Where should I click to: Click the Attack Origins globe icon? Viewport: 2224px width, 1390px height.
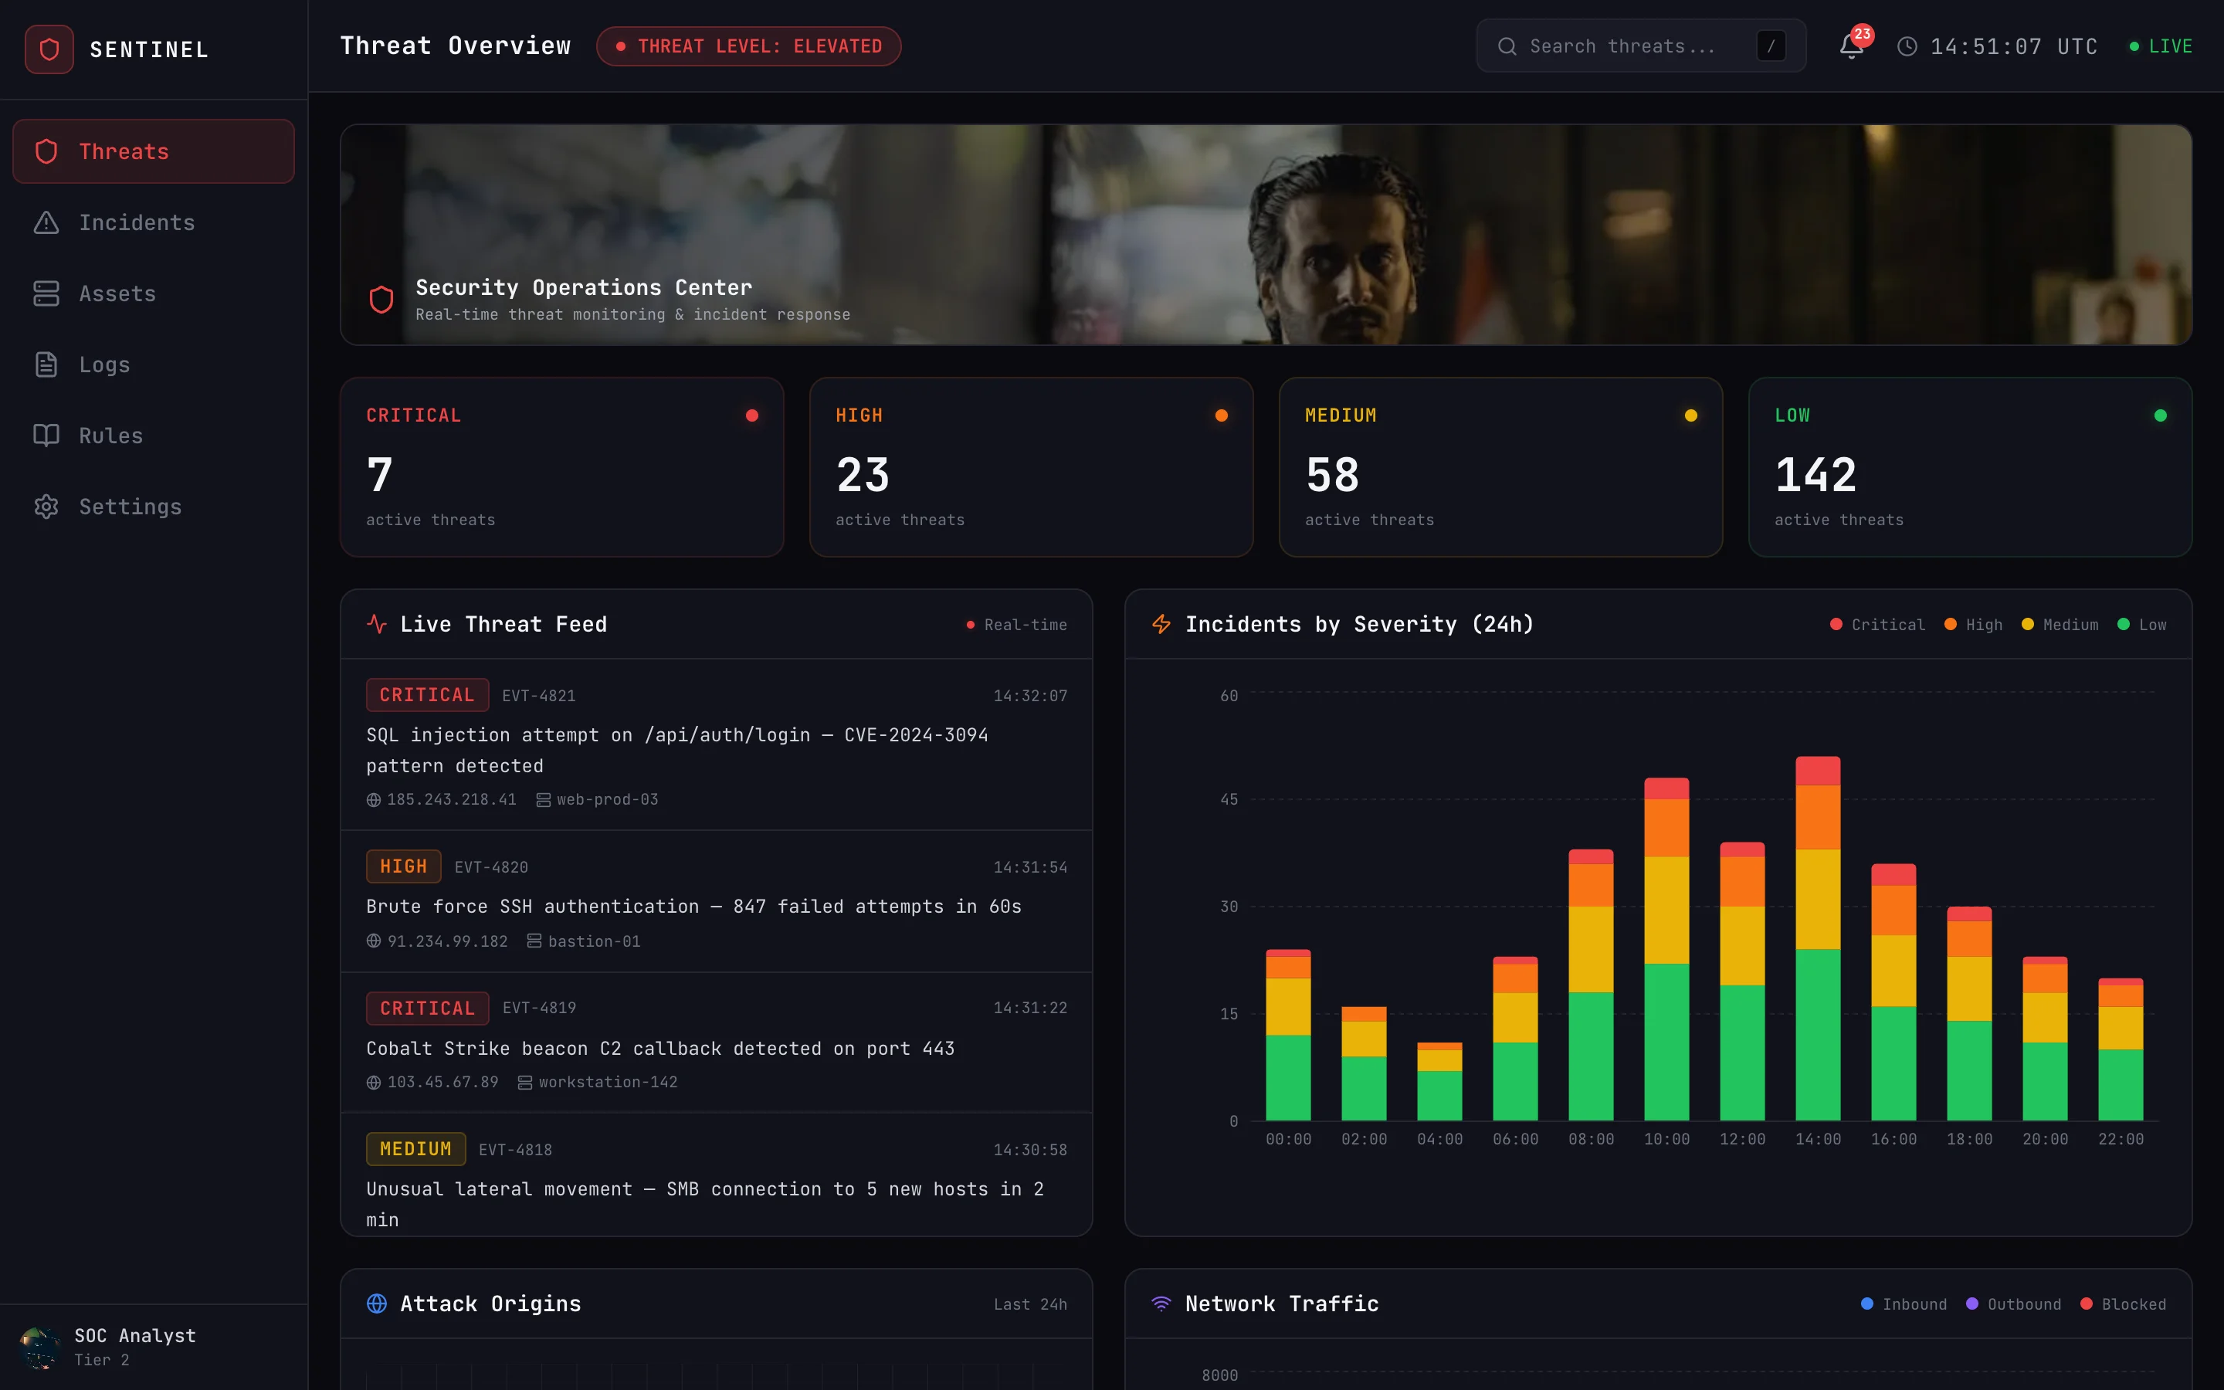377,1304
